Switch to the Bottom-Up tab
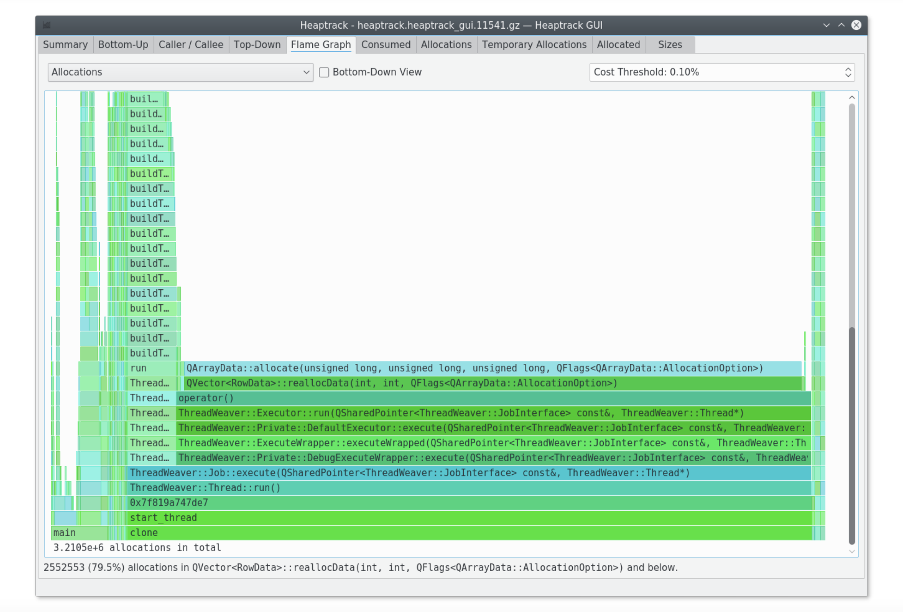 123,45
